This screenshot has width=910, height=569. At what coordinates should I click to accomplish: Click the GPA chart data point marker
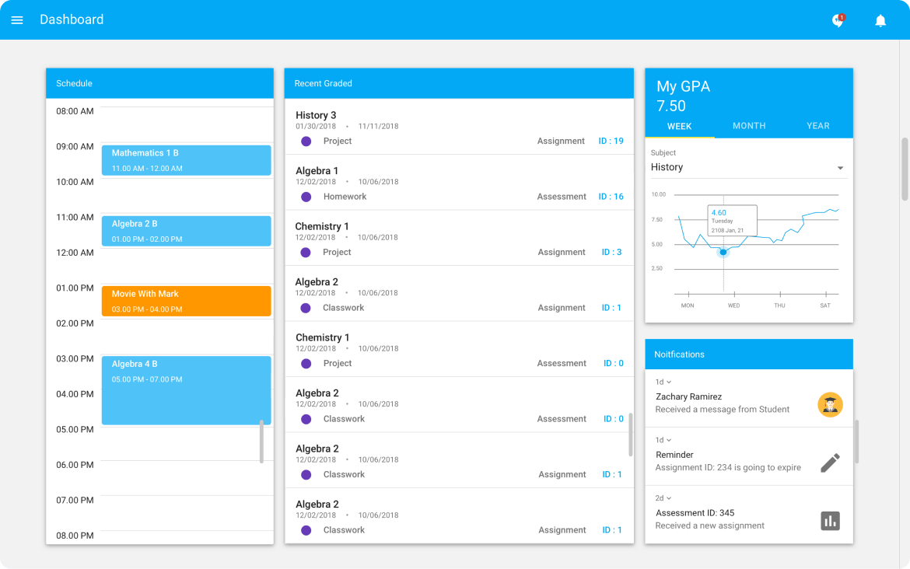click(723, 252)
